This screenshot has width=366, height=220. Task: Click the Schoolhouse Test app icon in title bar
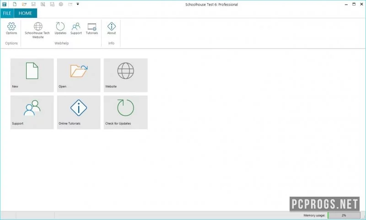tap(4, 4)
